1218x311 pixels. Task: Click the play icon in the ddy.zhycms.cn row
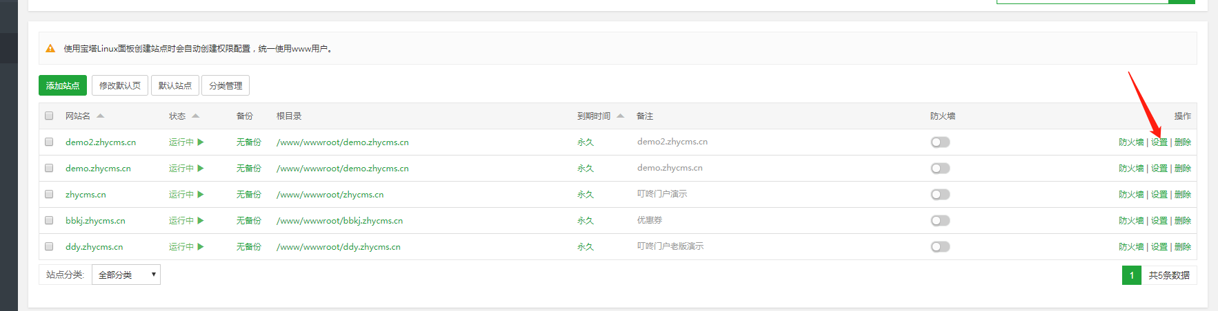click(x=201, y=247)
